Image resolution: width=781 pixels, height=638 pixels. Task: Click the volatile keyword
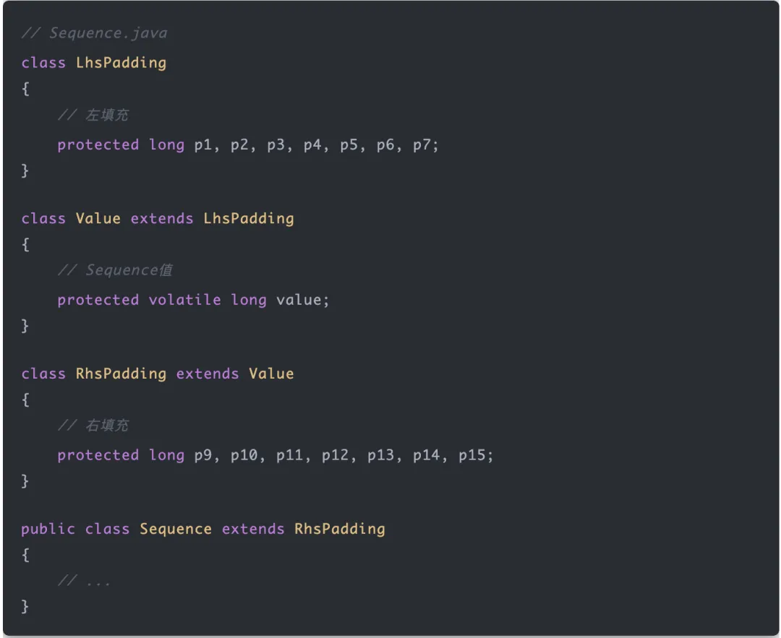[185, 300]
